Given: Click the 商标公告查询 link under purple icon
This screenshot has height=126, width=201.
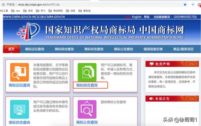Looking at the screenshot, I should (87, 123).
